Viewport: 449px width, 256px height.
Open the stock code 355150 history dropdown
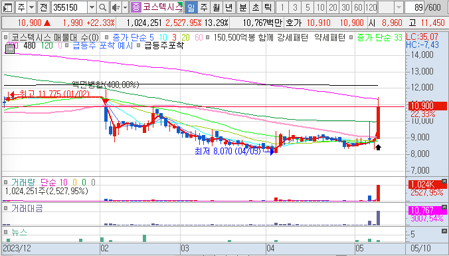pos(92,7)
